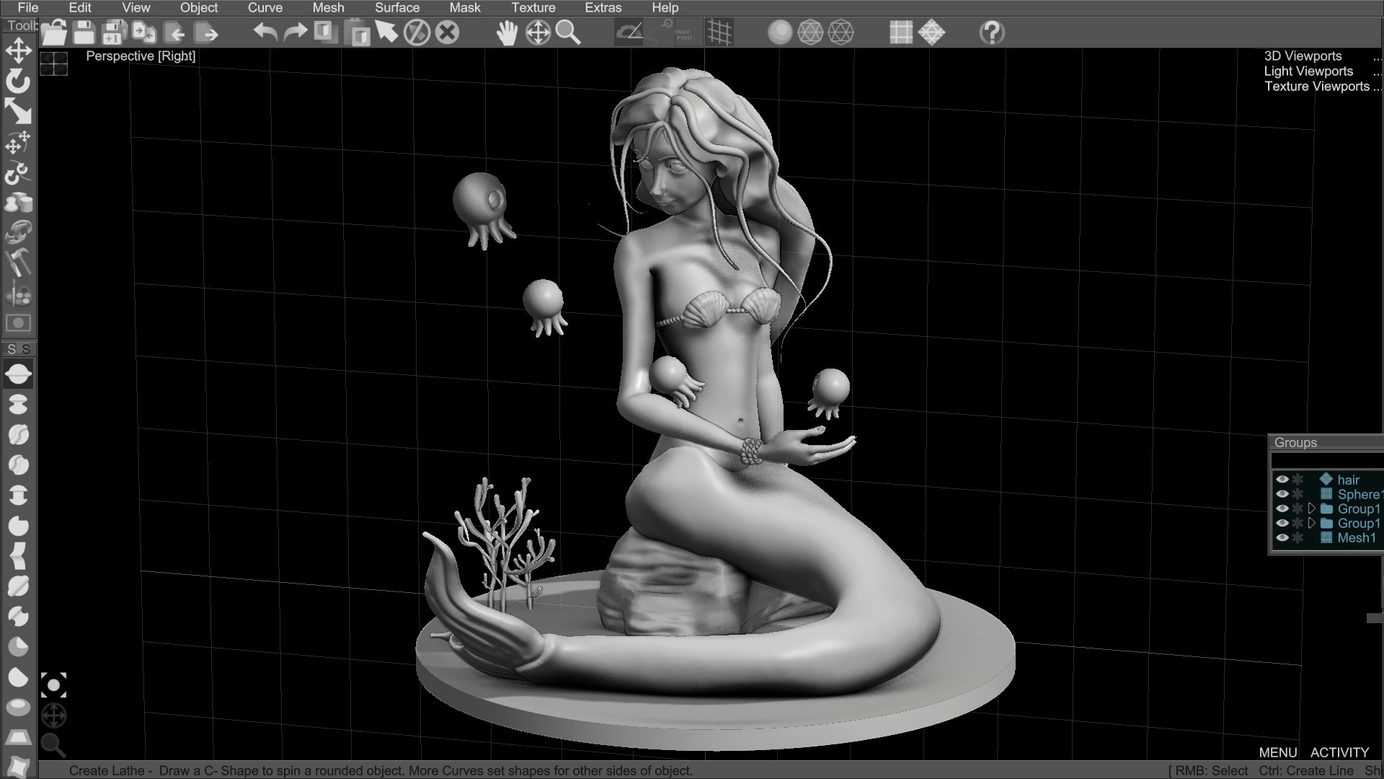The height and width of the screenshot is (779, 1384).
Task: Select the Lathe creation tool
Action: pos(18,374)
